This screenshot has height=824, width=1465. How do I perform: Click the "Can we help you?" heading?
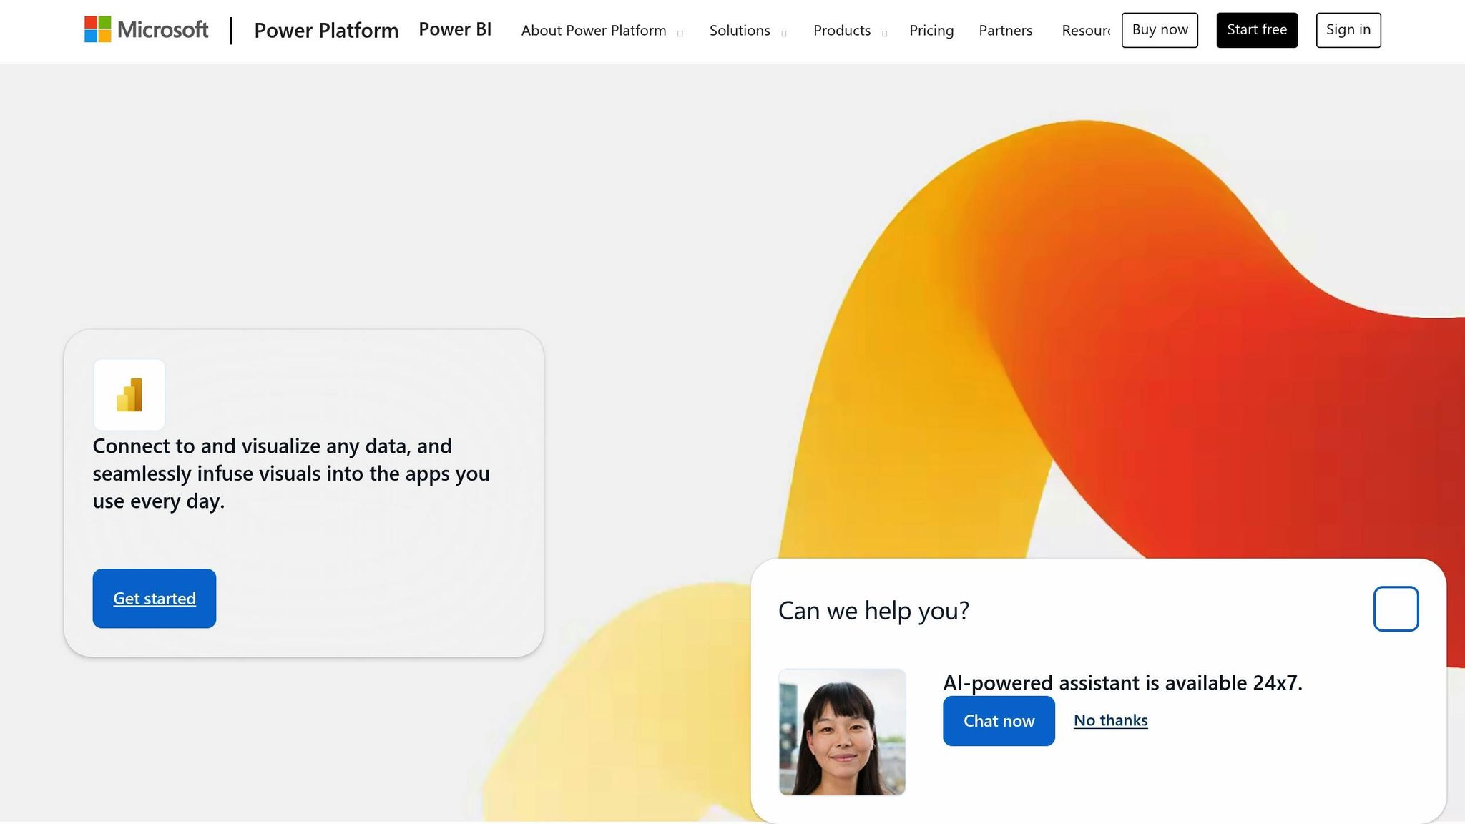pyautogui.click(x=873, y=610)
